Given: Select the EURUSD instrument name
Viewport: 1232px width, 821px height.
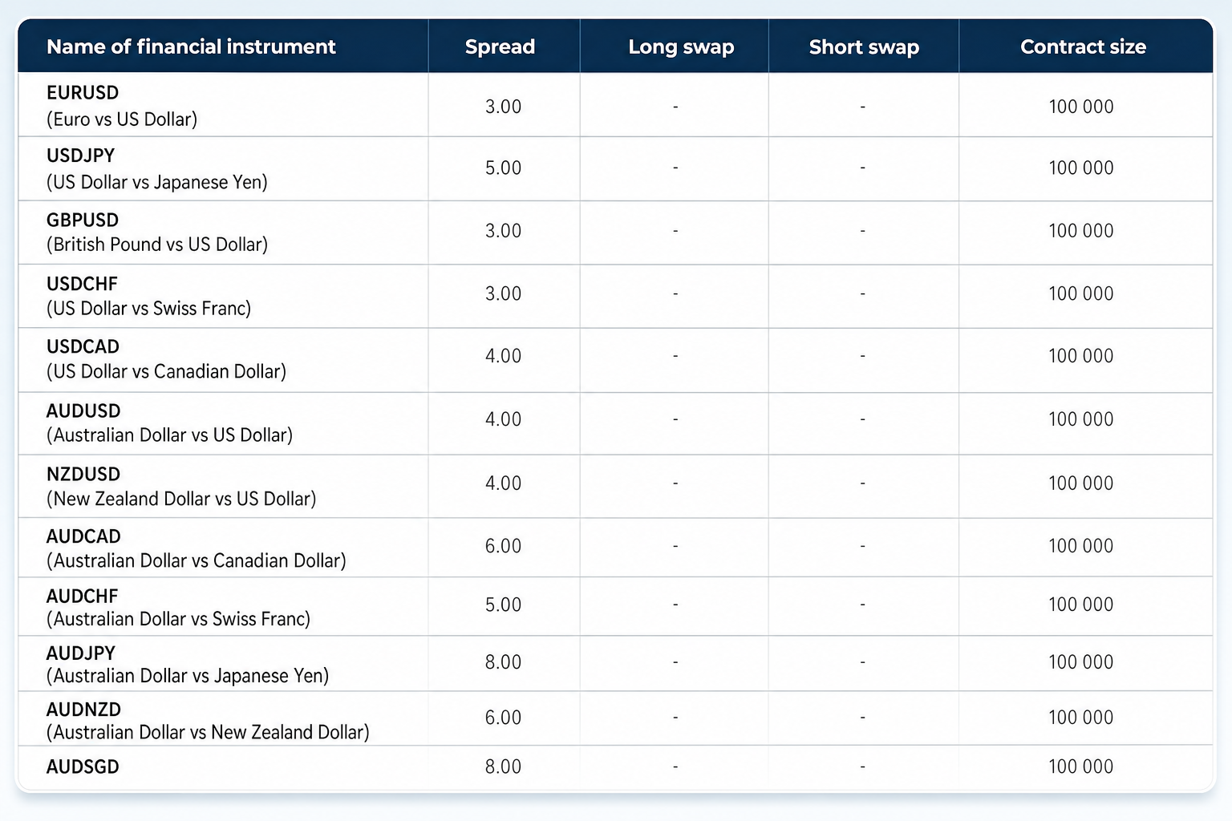Looking at the screenshot, I should tap(83, 93).
